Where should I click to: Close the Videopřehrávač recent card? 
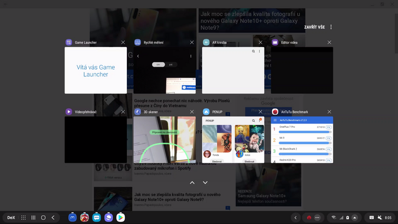coord(123,111)
